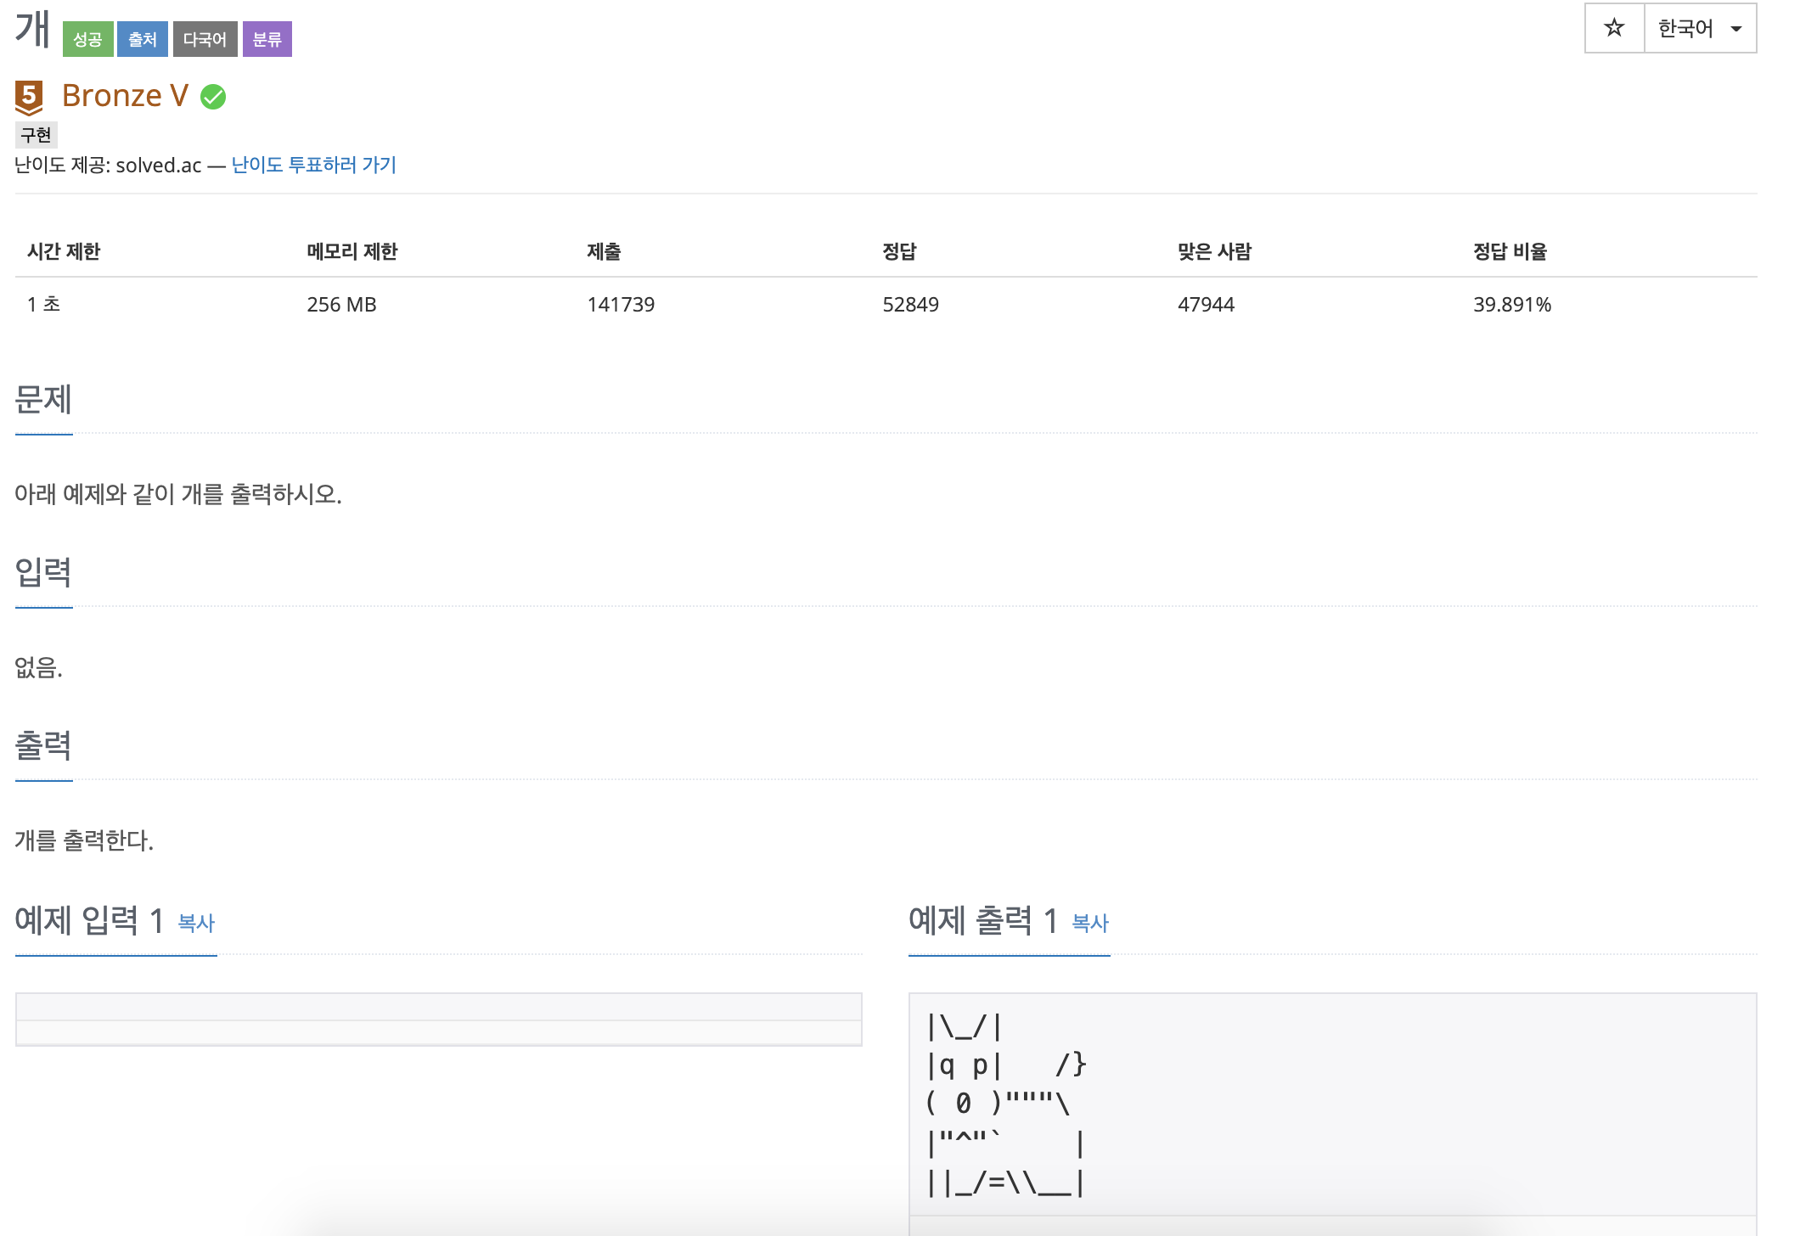Click the problem title 개
This screenshot has width=1817, height=1236.
click(32, 30)
